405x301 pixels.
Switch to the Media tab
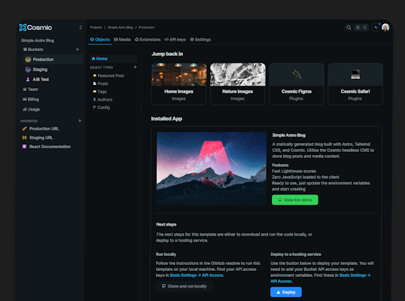[123, 39]
